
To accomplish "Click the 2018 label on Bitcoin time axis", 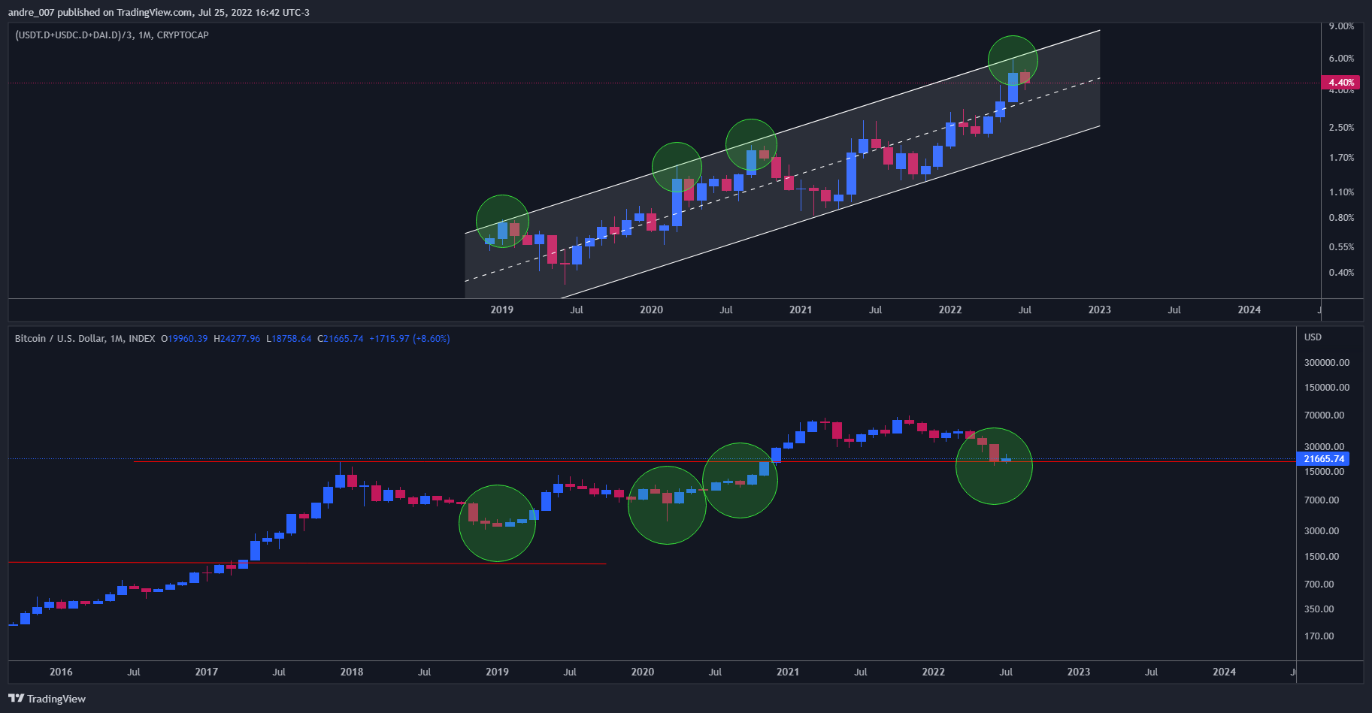I will (x=352, y=672).
